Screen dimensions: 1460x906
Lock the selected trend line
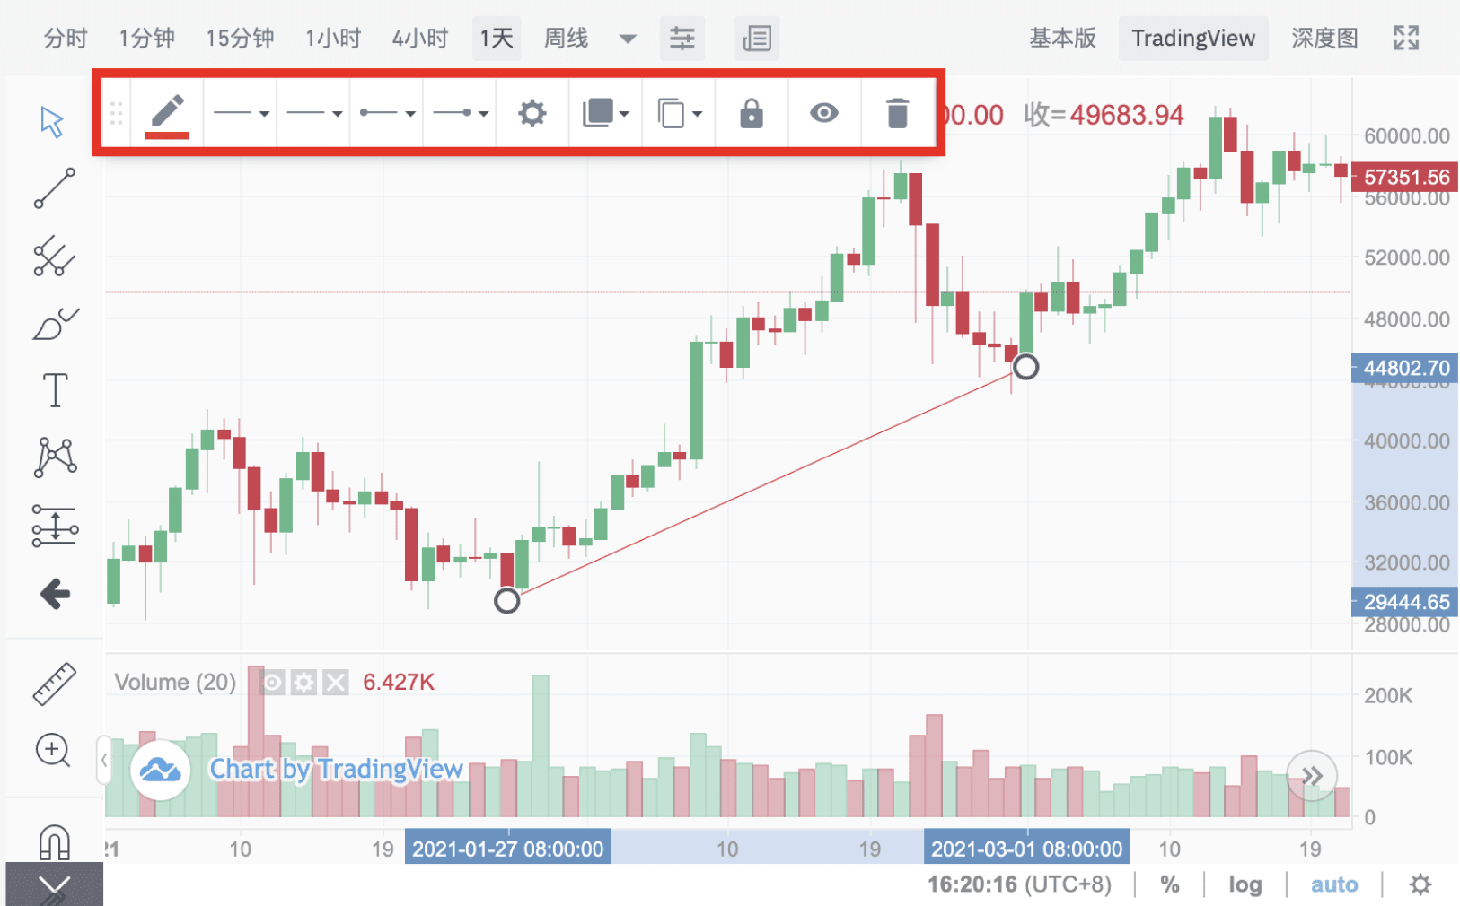point(752,114)
